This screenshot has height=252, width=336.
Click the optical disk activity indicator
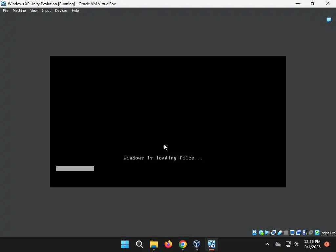pos(261,233)
